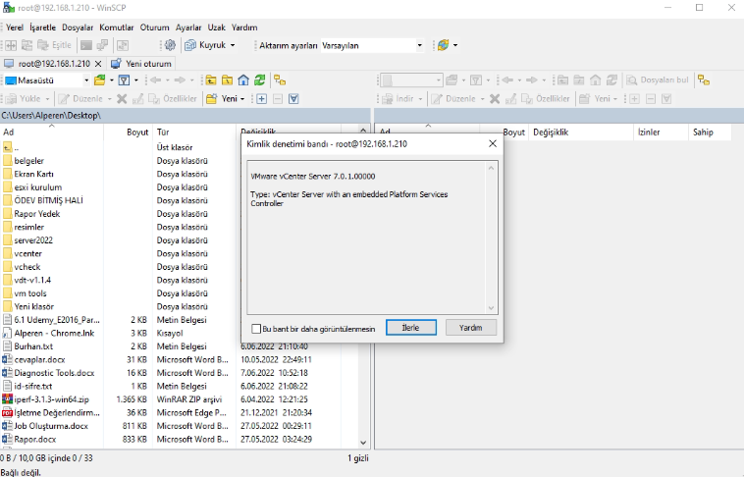Click the Eşitle sync browsing button
This screenshot has width=744, height=477.
coord(55,45)
